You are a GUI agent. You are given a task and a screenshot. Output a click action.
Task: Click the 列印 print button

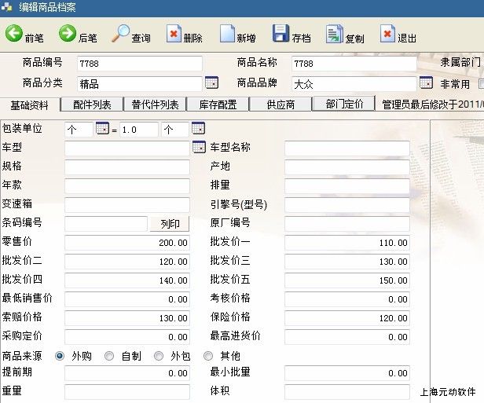pos(169,224)
